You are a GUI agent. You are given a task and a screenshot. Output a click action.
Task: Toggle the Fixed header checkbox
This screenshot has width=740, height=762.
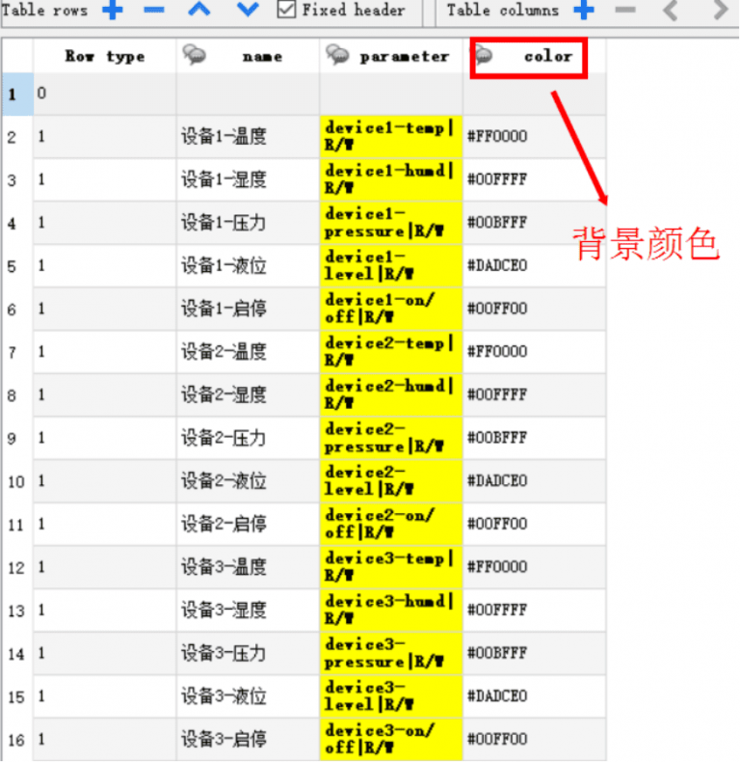[x=286, y=10]
